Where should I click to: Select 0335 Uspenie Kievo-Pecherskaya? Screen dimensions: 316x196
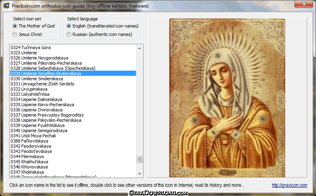click(73, 105)
